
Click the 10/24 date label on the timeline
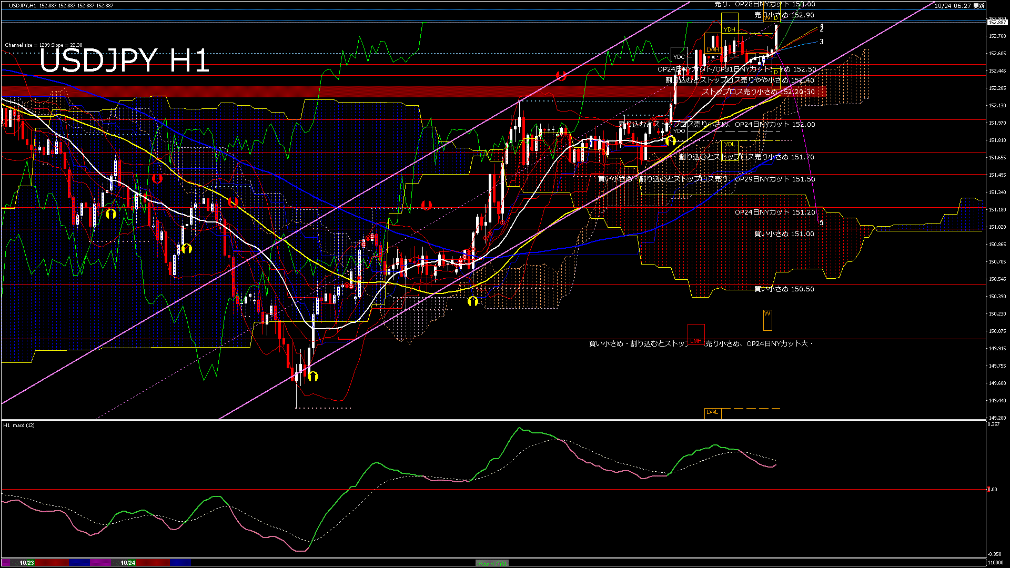point(128,563)
